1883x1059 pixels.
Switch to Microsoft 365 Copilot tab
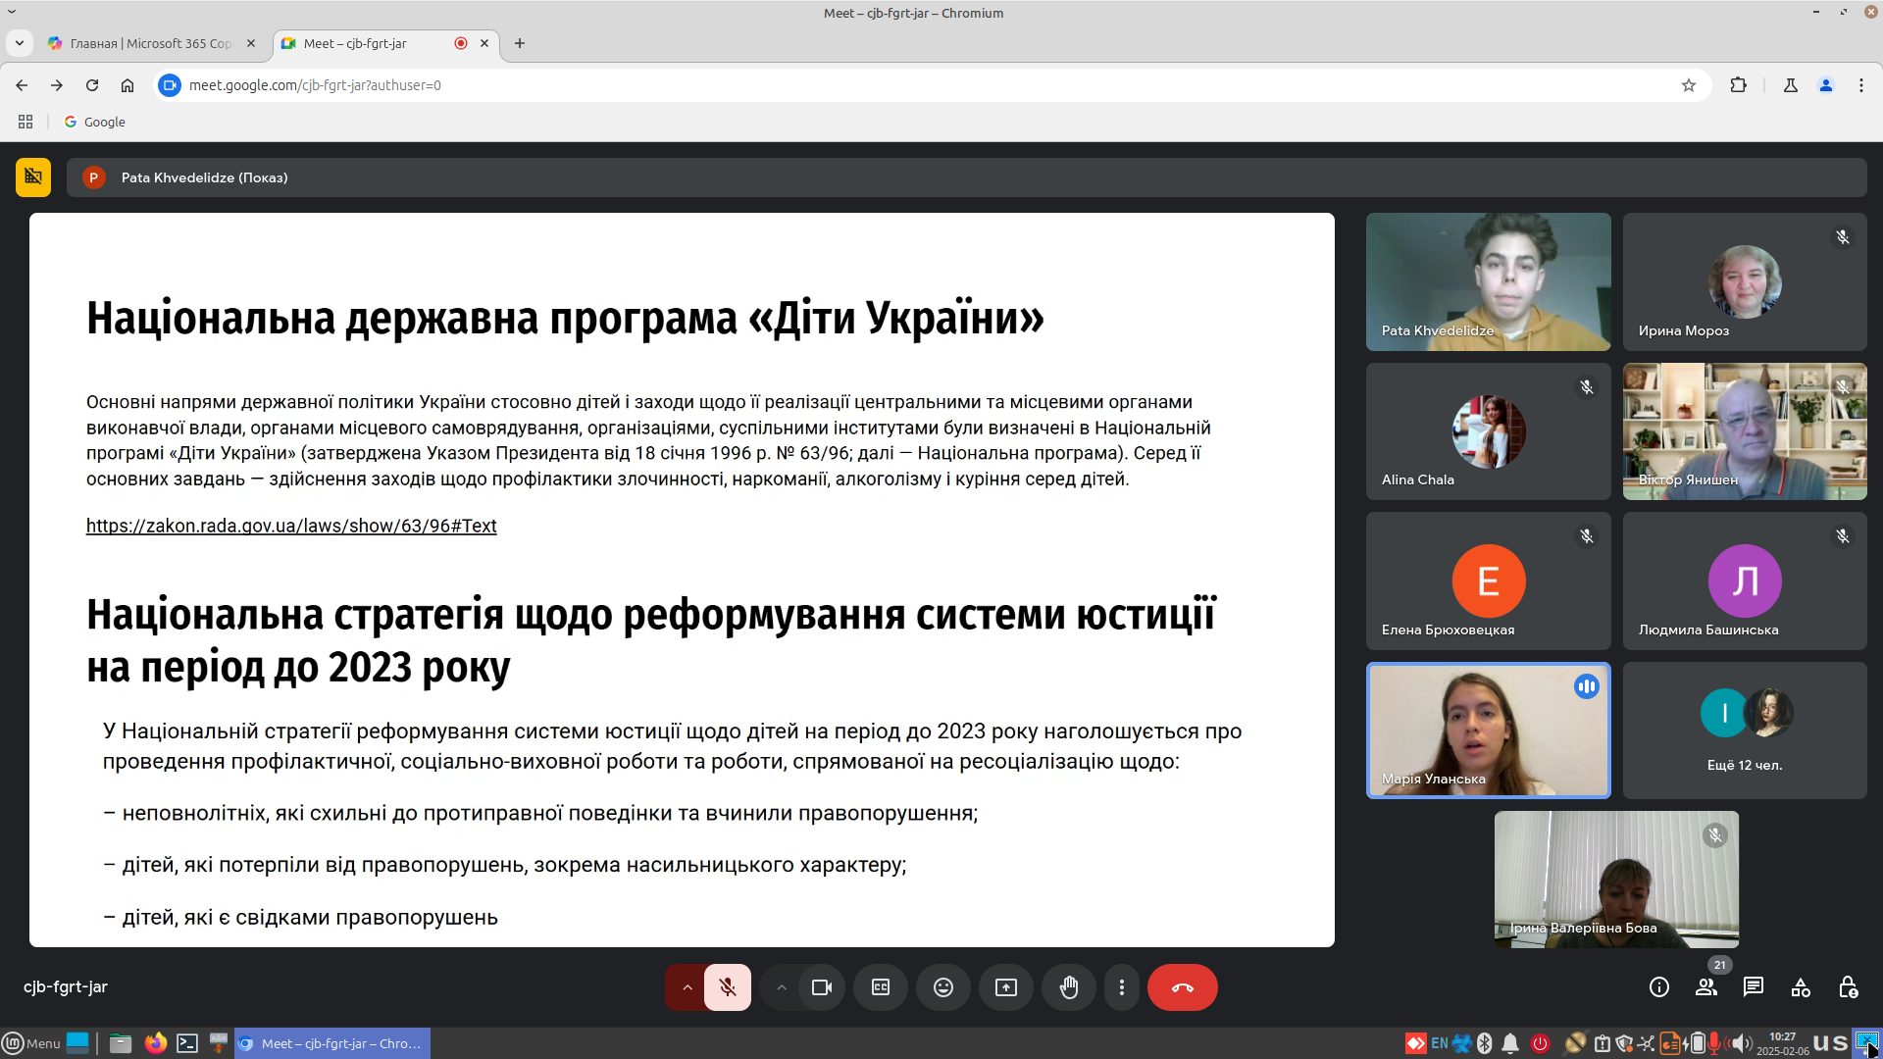coord(149,43)
